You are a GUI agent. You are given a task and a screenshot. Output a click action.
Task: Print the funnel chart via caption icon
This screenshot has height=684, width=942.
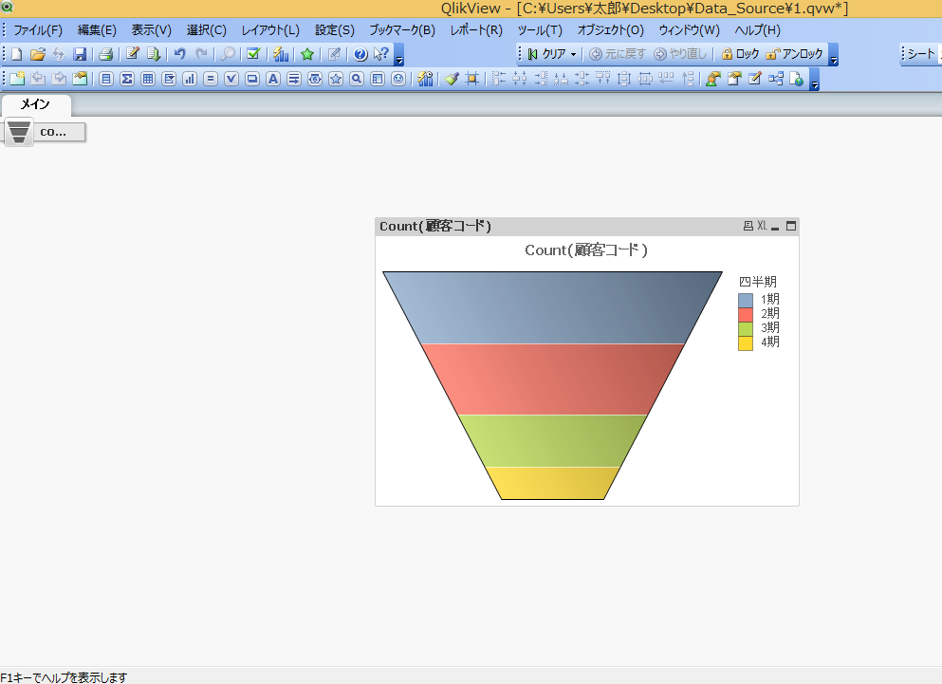(x=748, y=226)
